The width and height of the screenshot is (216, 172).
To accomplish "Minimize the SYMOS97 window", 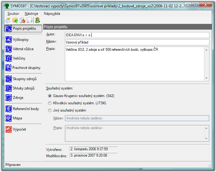I will point(188,5).
